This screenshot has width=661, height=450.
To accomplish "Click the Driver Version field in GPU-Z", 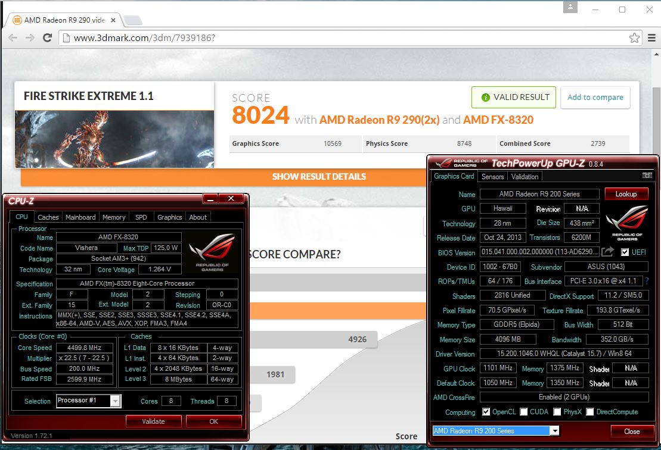I will (564, 354).
